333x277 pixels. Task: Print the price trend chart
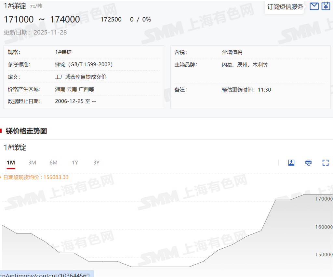click(x=308, y=163)
